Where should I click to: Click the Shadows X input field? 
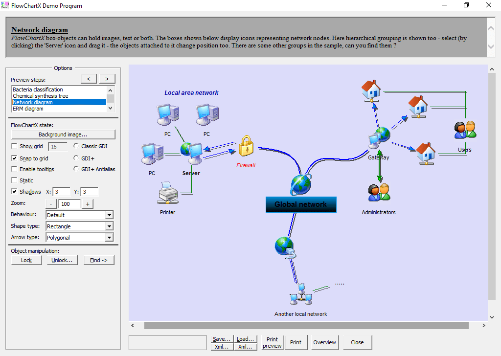point(61,191)
